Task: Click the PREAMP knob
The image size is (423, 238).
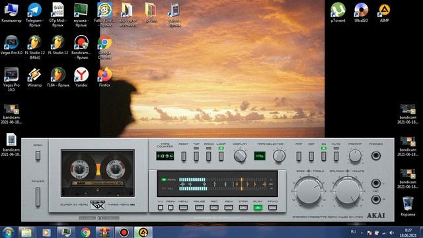Action: (x=355, y=156)
